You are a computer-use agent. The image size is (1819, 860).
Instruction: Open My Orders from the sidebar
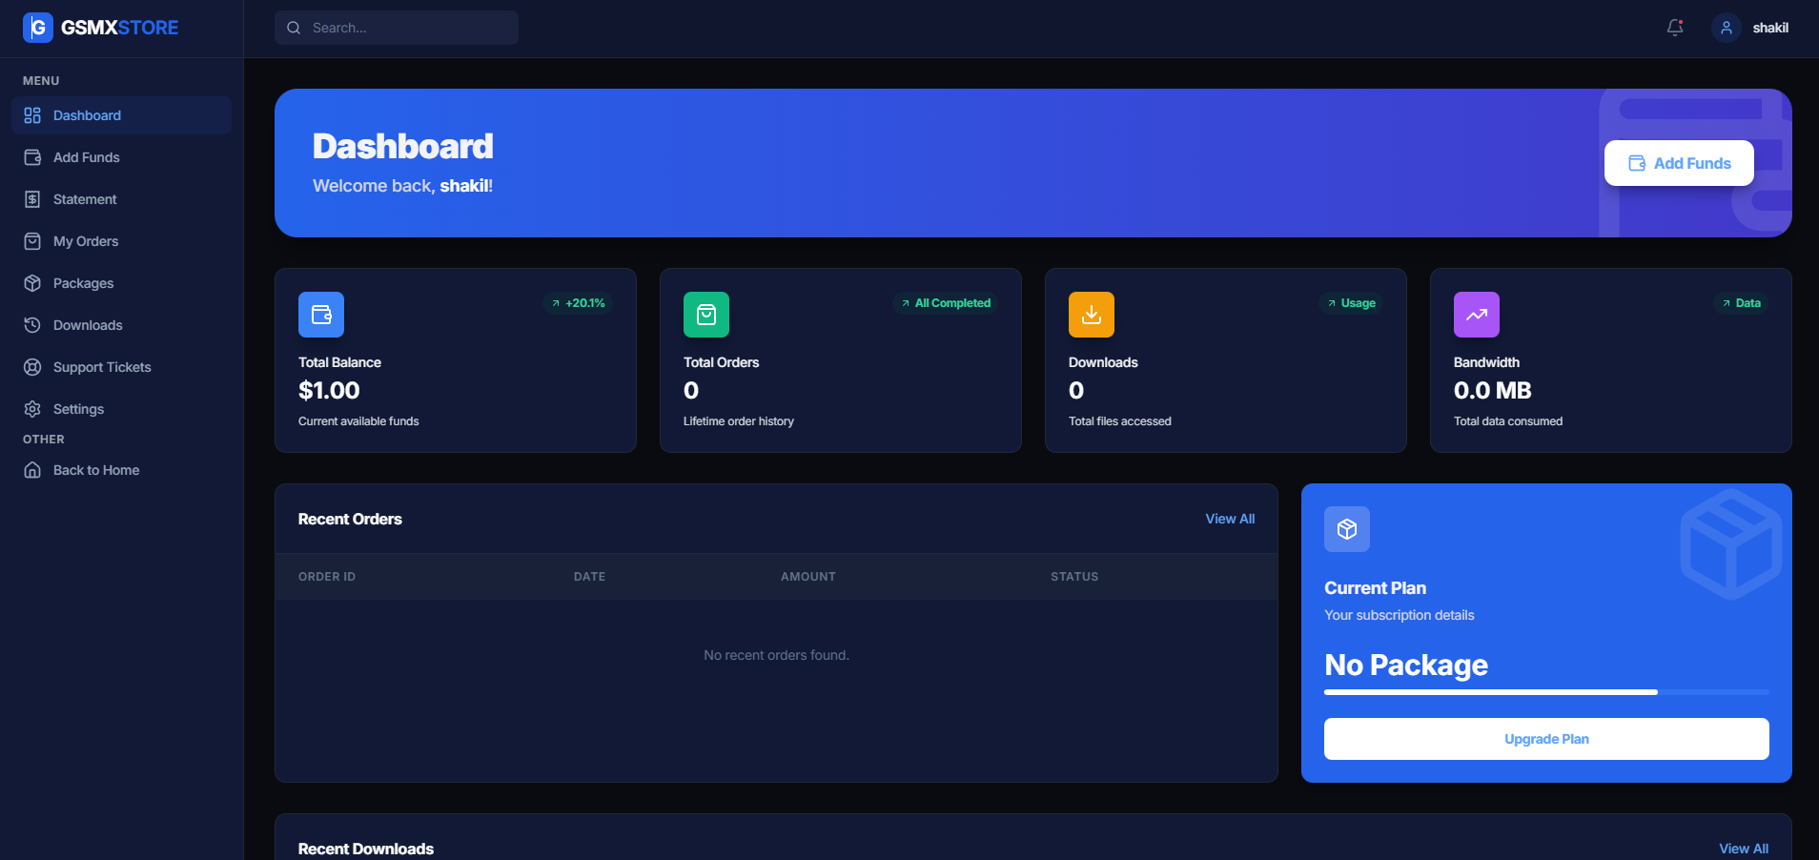tap(86, 241)
